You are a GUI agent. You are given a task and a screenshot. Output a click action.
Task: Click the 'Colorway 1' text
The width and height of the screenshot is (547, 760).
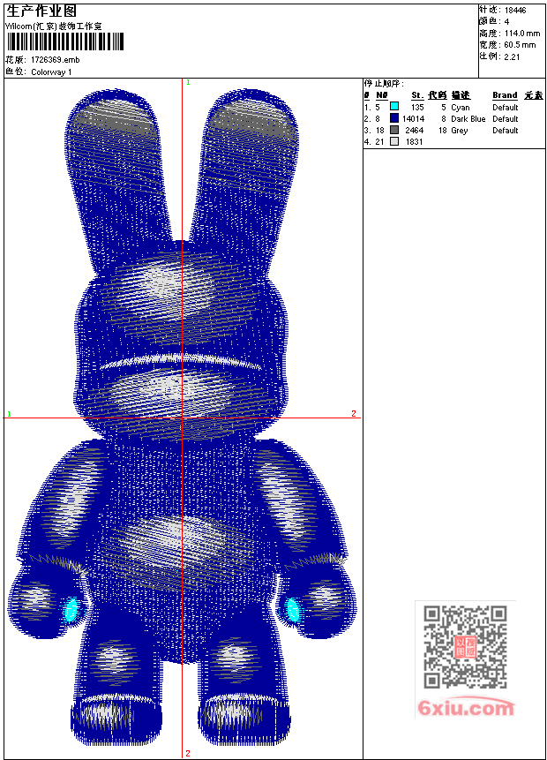51,72
